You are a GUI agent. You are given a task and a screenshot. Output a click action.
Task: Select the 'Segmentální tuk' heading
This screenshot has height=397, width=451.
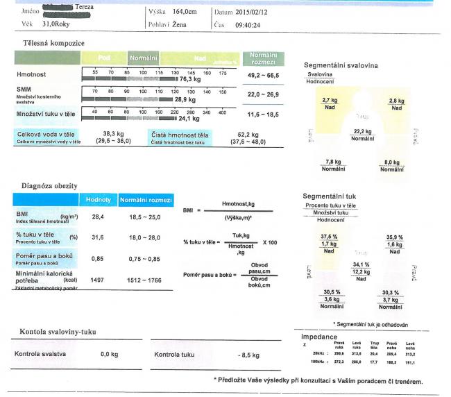point(330,196)
